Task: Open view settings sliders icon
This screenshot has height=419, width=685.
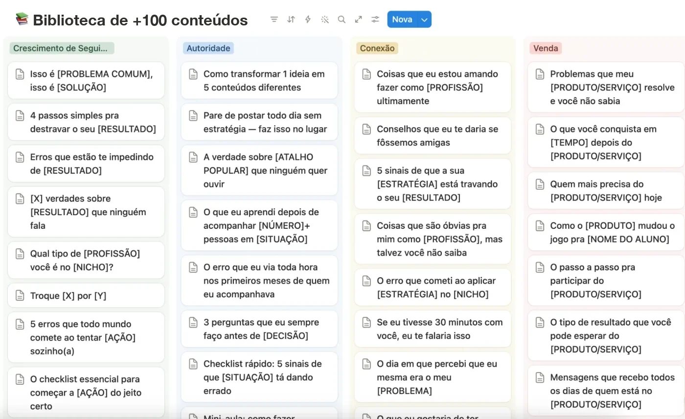Action: tap(375, 20)
